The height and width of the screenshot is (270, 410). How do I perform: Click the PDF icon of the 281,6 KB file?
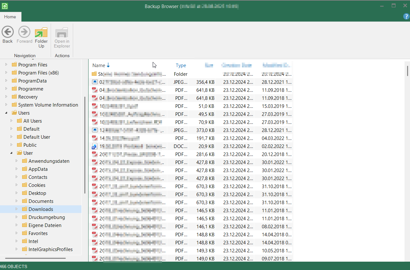(x=95, y=154)
